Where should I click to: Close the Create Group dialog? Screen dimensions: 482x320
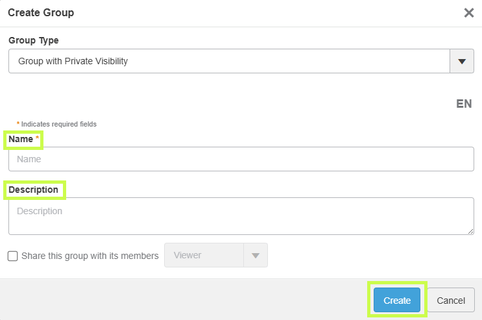coord(469,13)
